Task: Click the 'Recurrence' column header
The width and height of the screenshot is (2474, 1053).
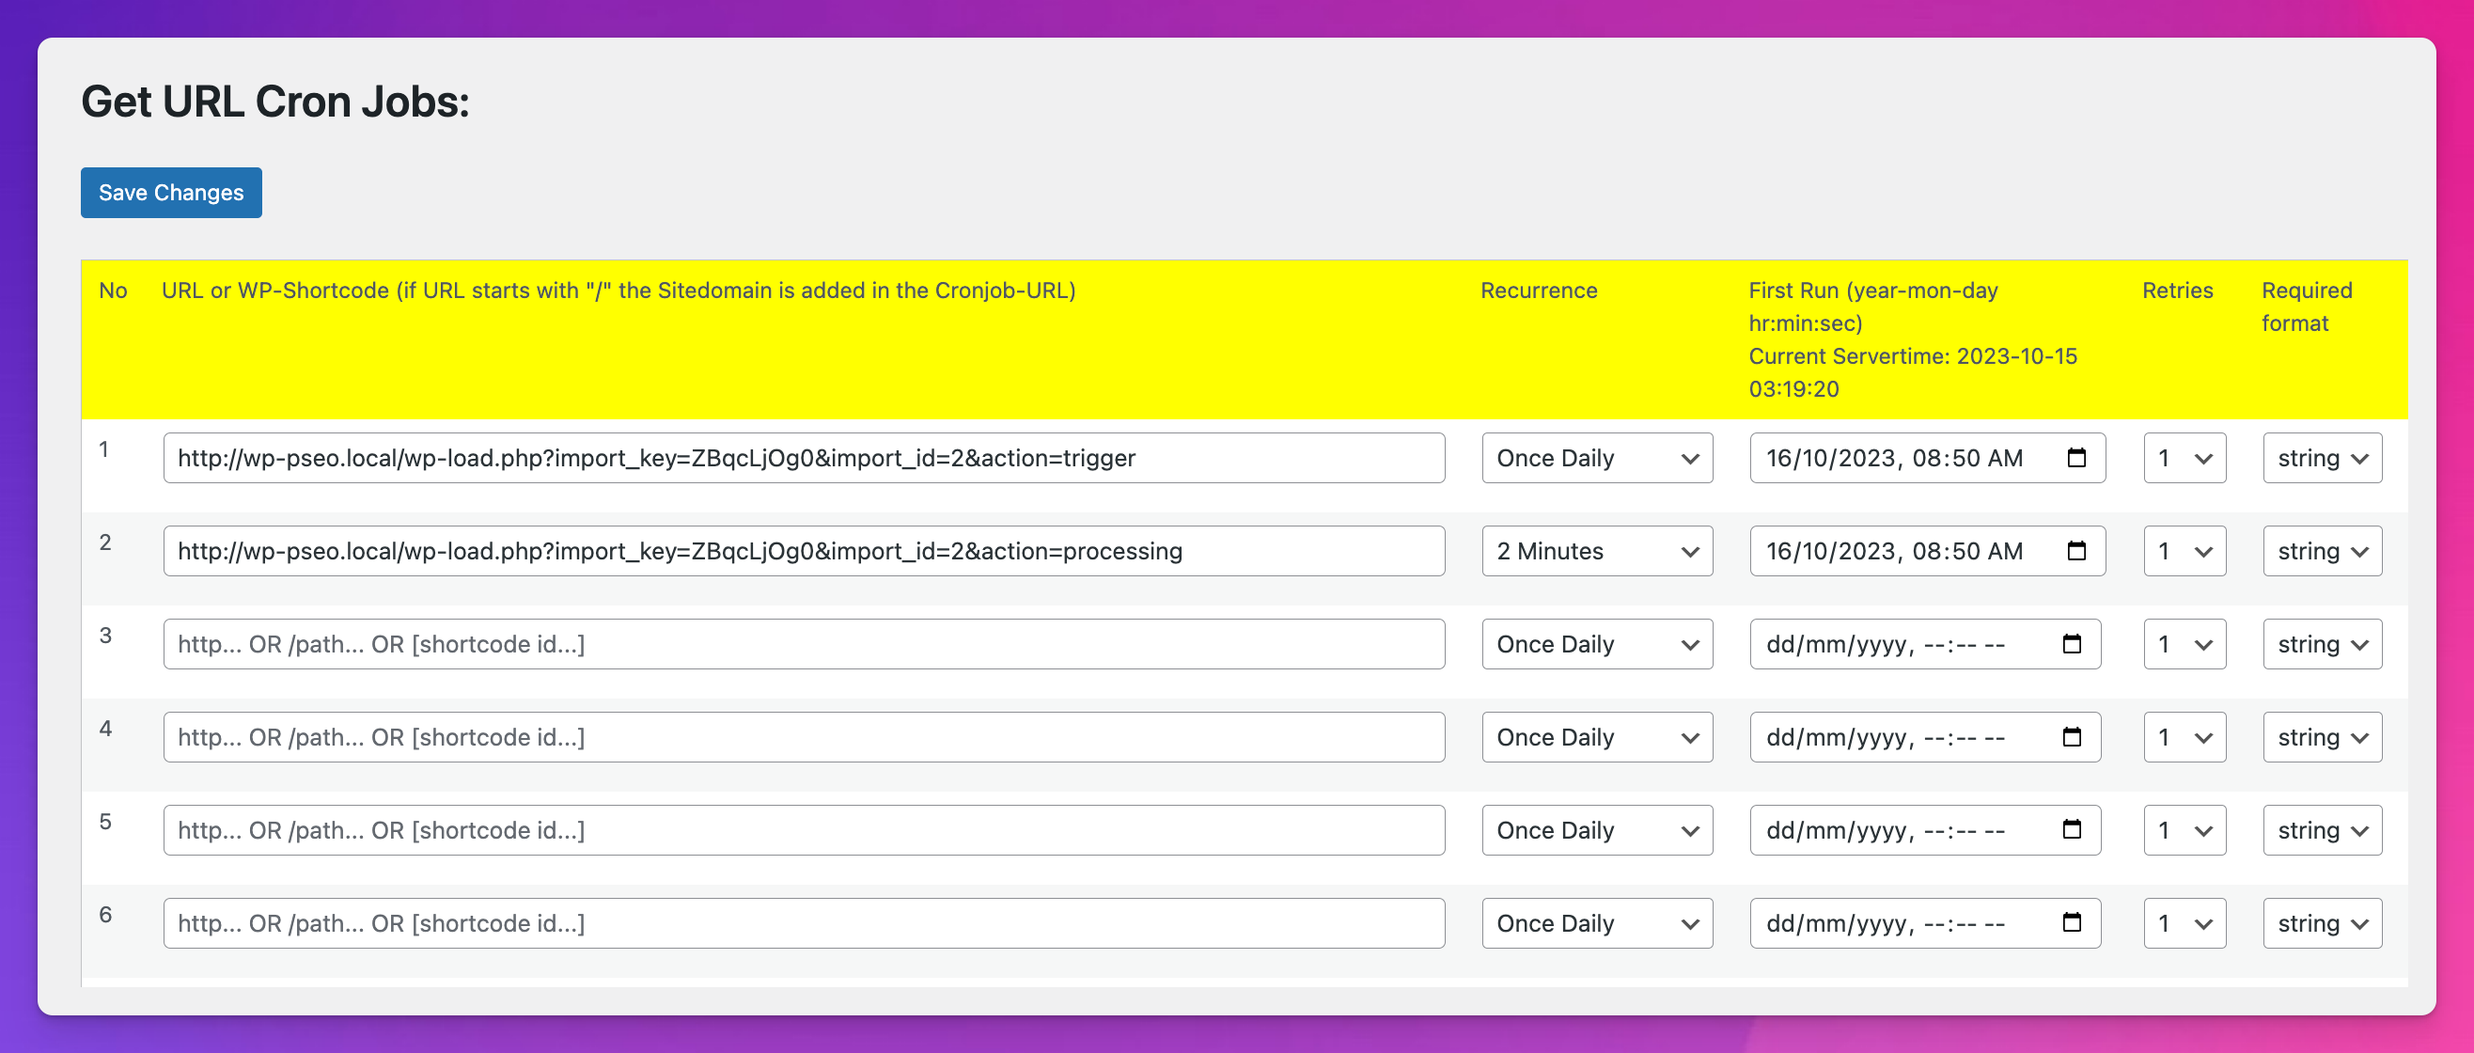Action: coord(1539,291)
